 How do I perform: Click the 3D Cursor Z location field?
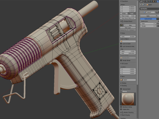(x=128, y=73)
